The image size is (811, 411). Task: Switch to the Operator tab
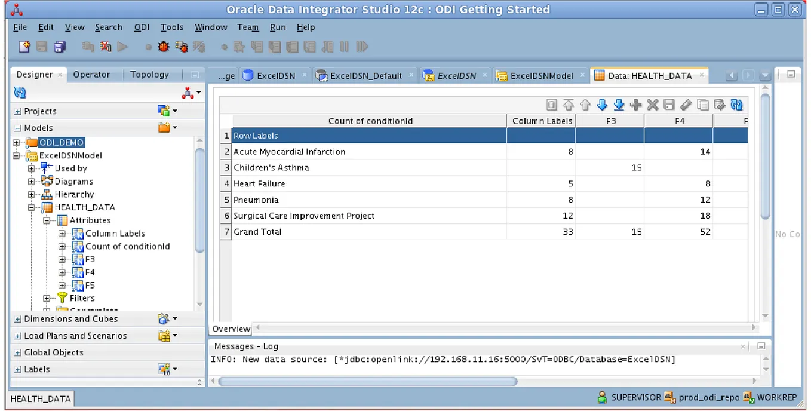[x=92, y=74]
